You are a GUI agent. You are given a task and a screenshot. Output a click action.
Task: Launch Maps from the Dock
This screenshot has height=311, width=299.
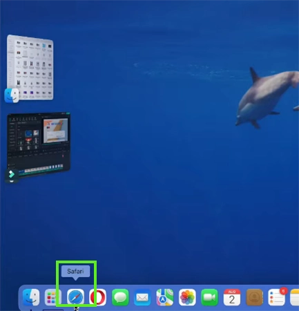coord(165,297)
